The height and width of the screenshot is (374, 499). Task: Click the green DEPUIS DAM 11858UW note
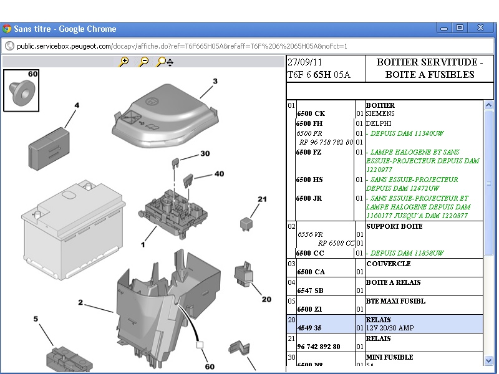pyautogui.click(x=405, y=253)
